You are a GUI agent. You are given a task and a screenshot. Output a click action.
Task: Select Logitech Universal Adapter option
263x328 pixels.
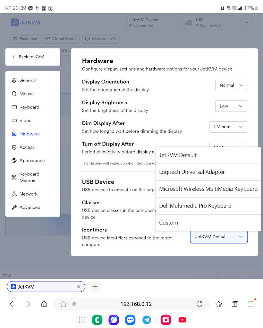[x=208, y=172]
